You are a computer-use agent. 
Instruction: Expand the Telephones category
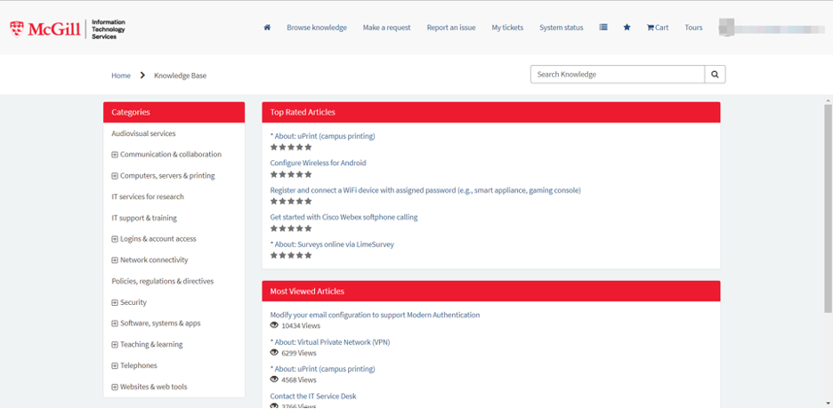pyautogui.click(x=114, y=365)
